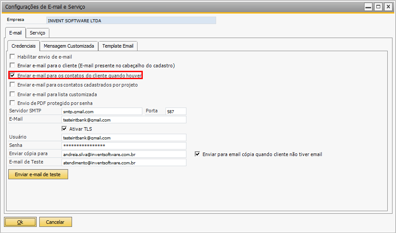Click the Cancelar button
Screen dimensions: 396x233
[55, 222]
